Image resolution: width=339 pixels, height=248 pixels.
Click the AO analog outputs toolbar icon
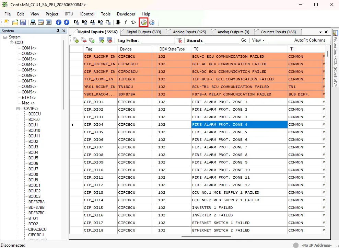click(100, 22)
